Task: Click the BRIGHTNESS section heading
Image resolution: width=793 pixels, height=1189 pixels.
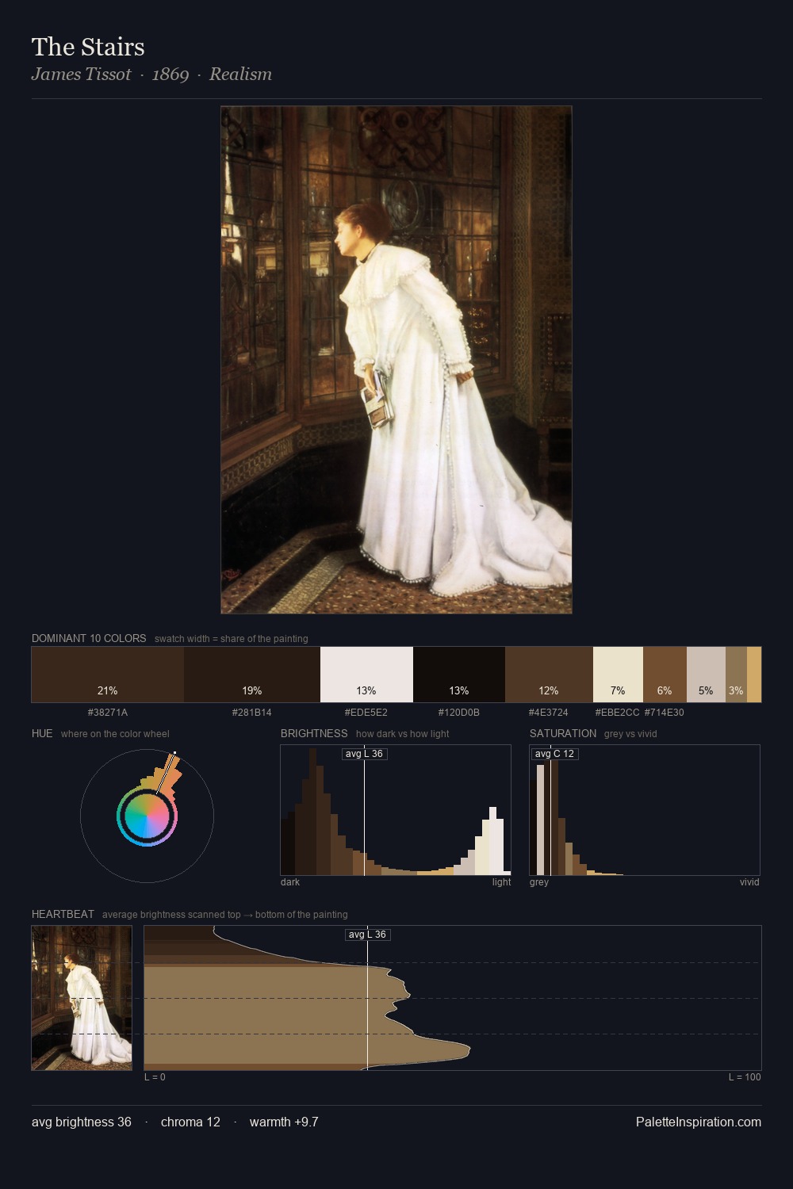Action: 314,733
